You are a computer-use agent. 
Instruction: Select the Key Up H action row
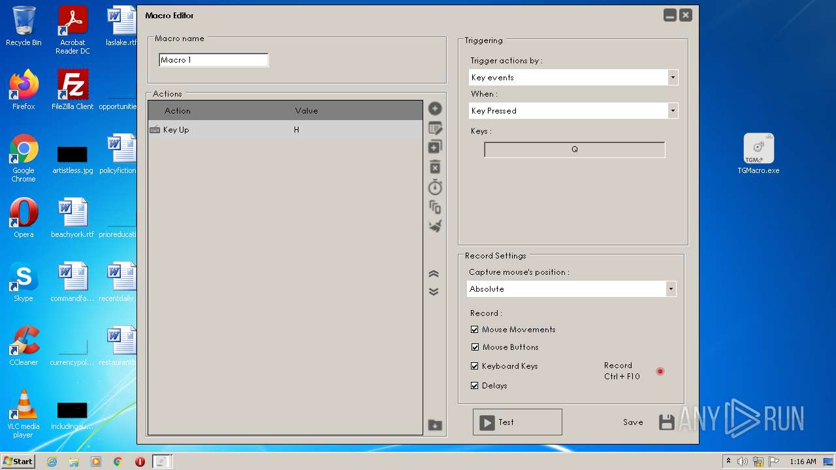[285, 130]
